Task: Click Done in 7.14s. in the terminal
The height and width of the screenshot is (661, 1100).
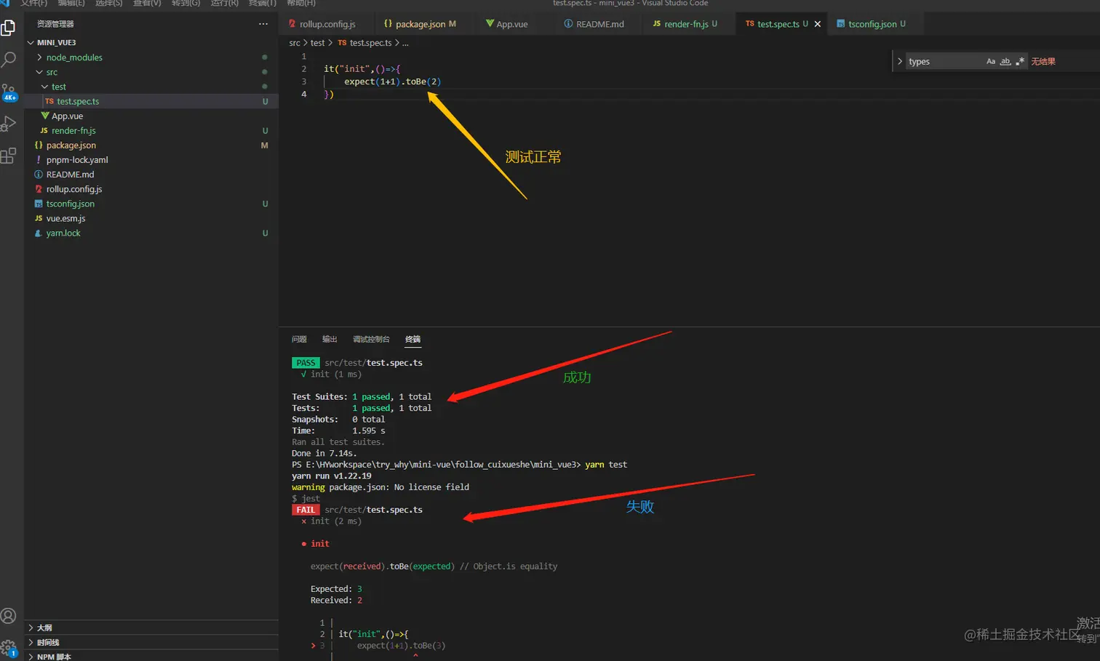Action: pyautogui.click(x=324, y=453)
